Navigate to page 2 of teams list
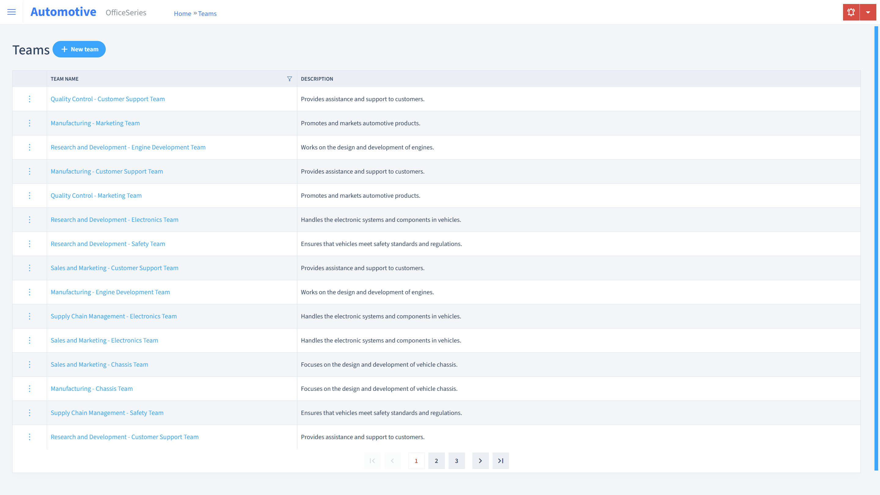This screenshot has height=495, width=880. (x=436, y=460)
